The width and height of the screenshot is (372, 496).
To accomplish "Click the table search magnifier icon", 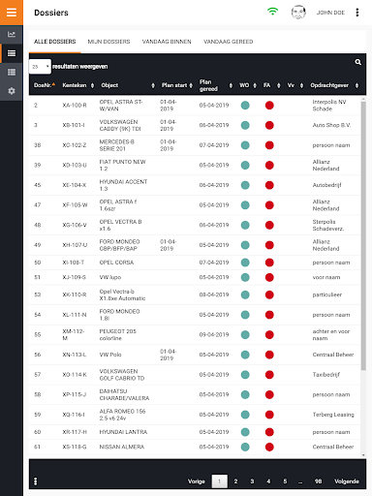I will point(357,62).
